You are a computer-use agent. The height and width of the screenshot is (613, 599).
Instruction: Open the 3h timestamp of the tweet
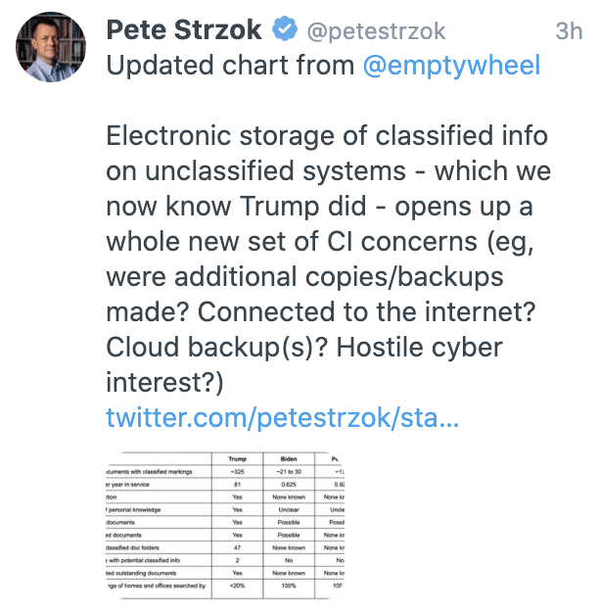tap(569, 31)
